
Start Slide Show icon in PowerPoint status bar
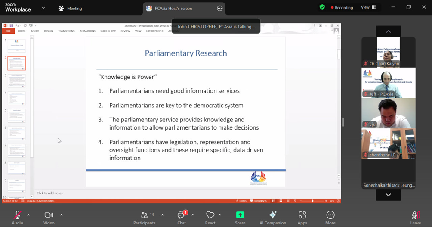click(x=295, y=201)
